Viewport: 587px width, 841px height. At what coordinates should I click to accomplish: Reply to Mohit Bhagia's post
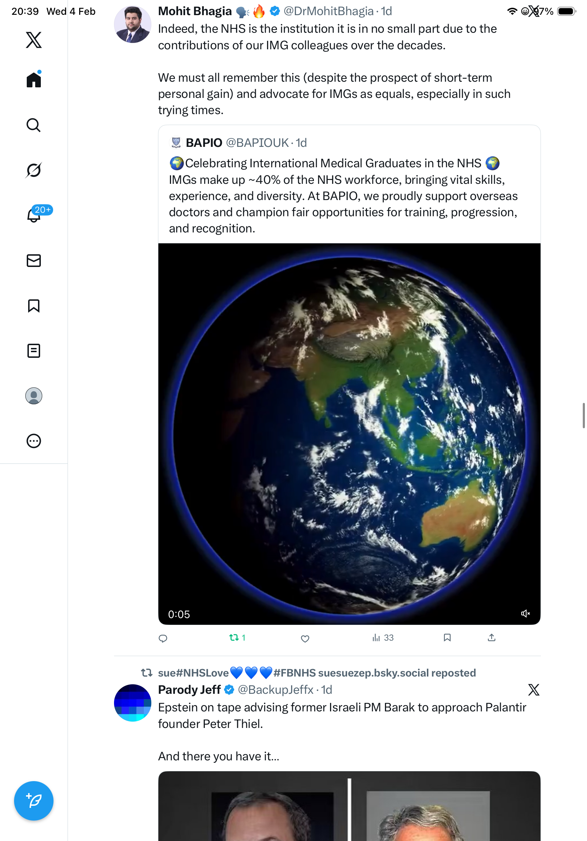(x=163, y=638)
